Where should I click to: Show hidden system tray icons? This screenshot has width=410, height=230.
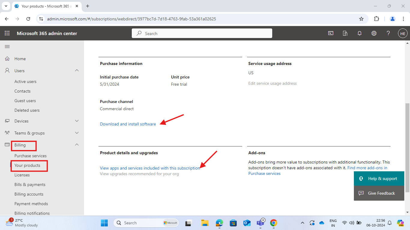(303, 223)
